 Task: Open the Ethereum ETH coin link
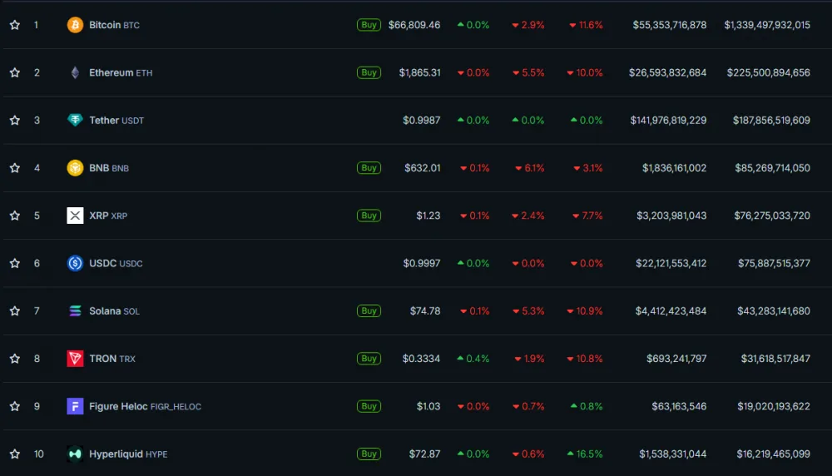pos(121,72)
